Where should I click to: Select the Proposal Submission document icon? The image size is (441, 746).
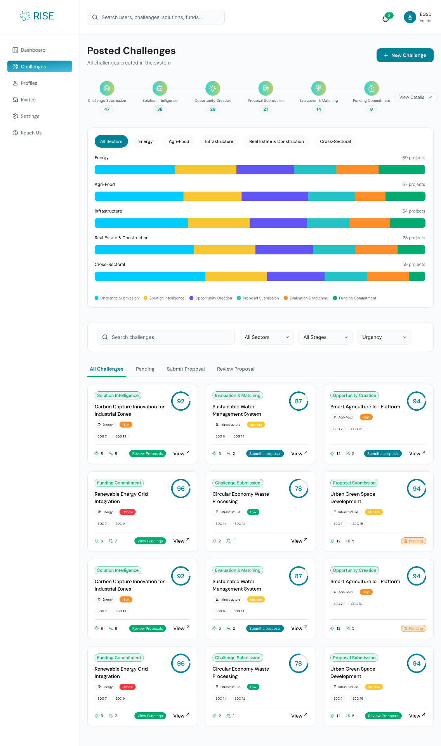tap(266, 88)
